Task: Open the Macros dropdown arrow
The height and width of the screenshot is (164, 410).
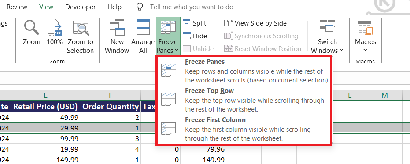Action: [x=365, y=50]
